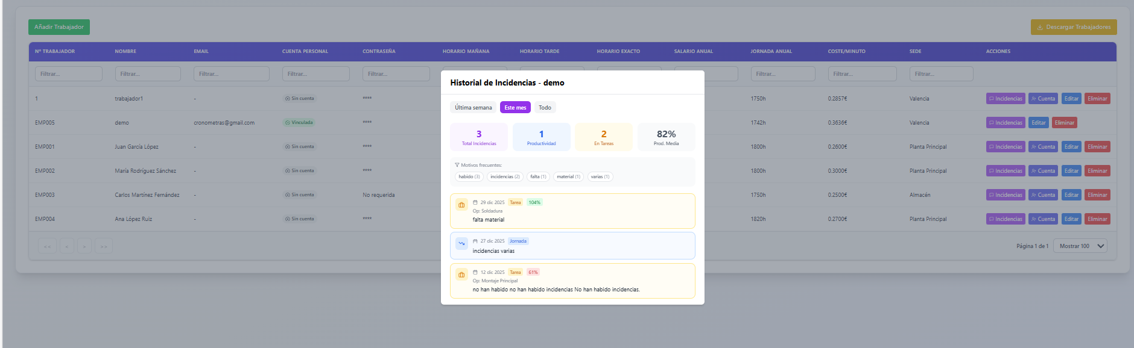This screenshot has height=348, width=1134.
Task: Select the Última semana period tab
Action: (473, 108)
